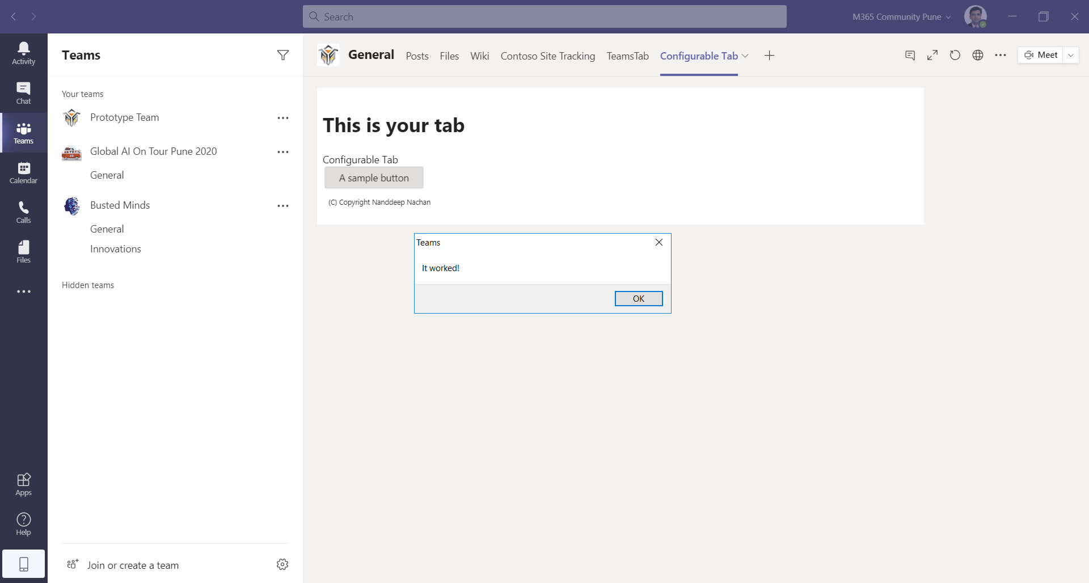The width and height of the screenshot is (1089, 583).
Task: Open the tab conversation icon
Action: pos(910,55)
